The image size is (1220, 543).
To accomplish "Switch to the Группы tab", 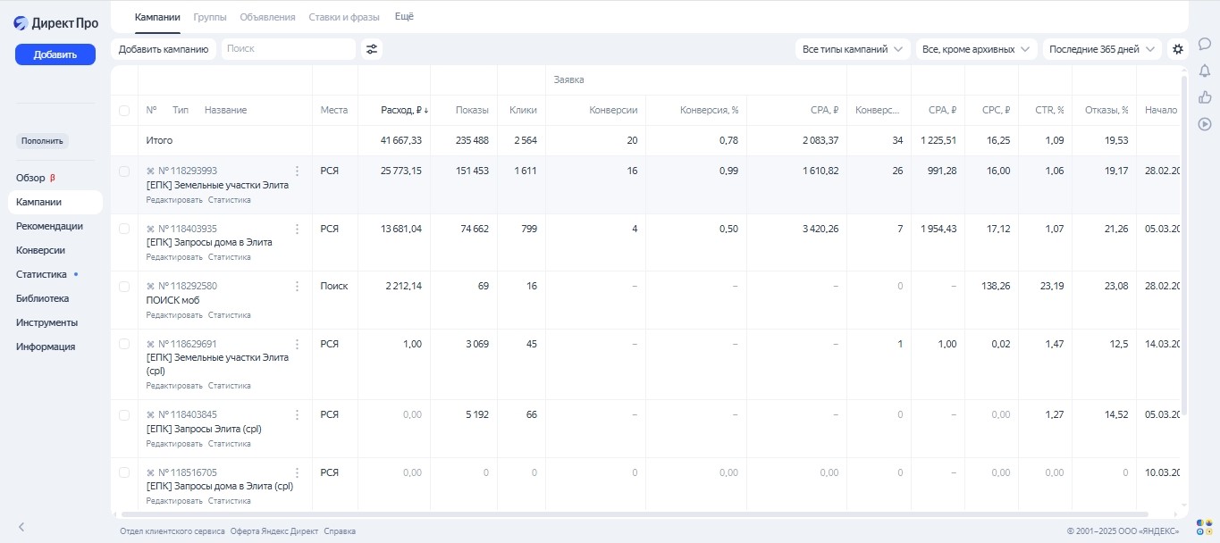I will [210, 17].
